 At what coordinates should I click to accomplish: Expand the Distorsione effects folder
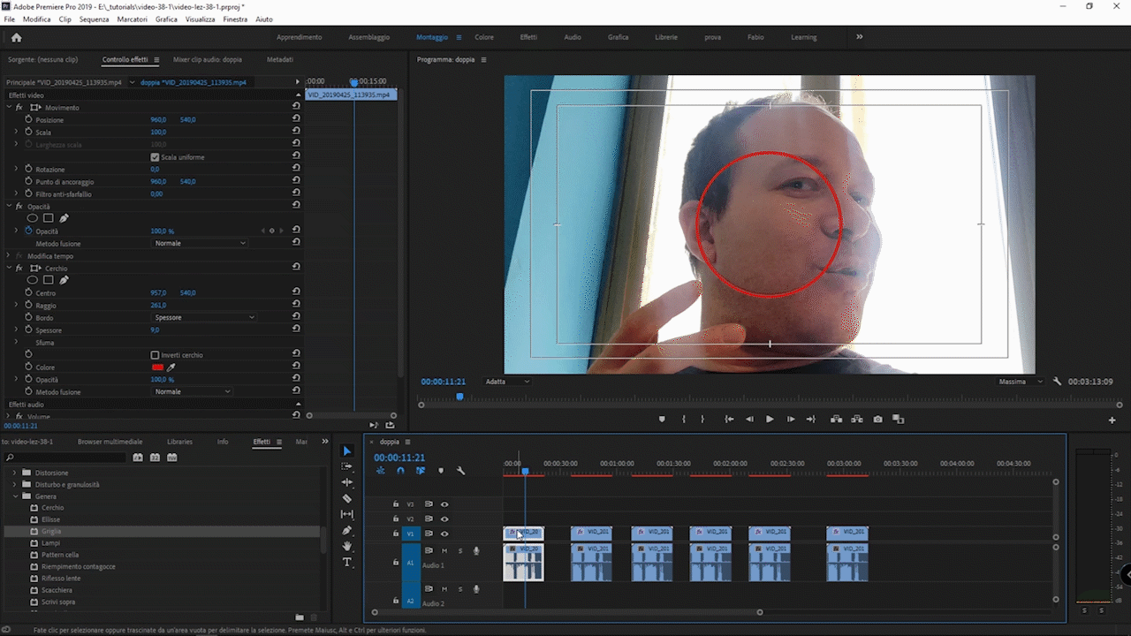tap(14, 473)
